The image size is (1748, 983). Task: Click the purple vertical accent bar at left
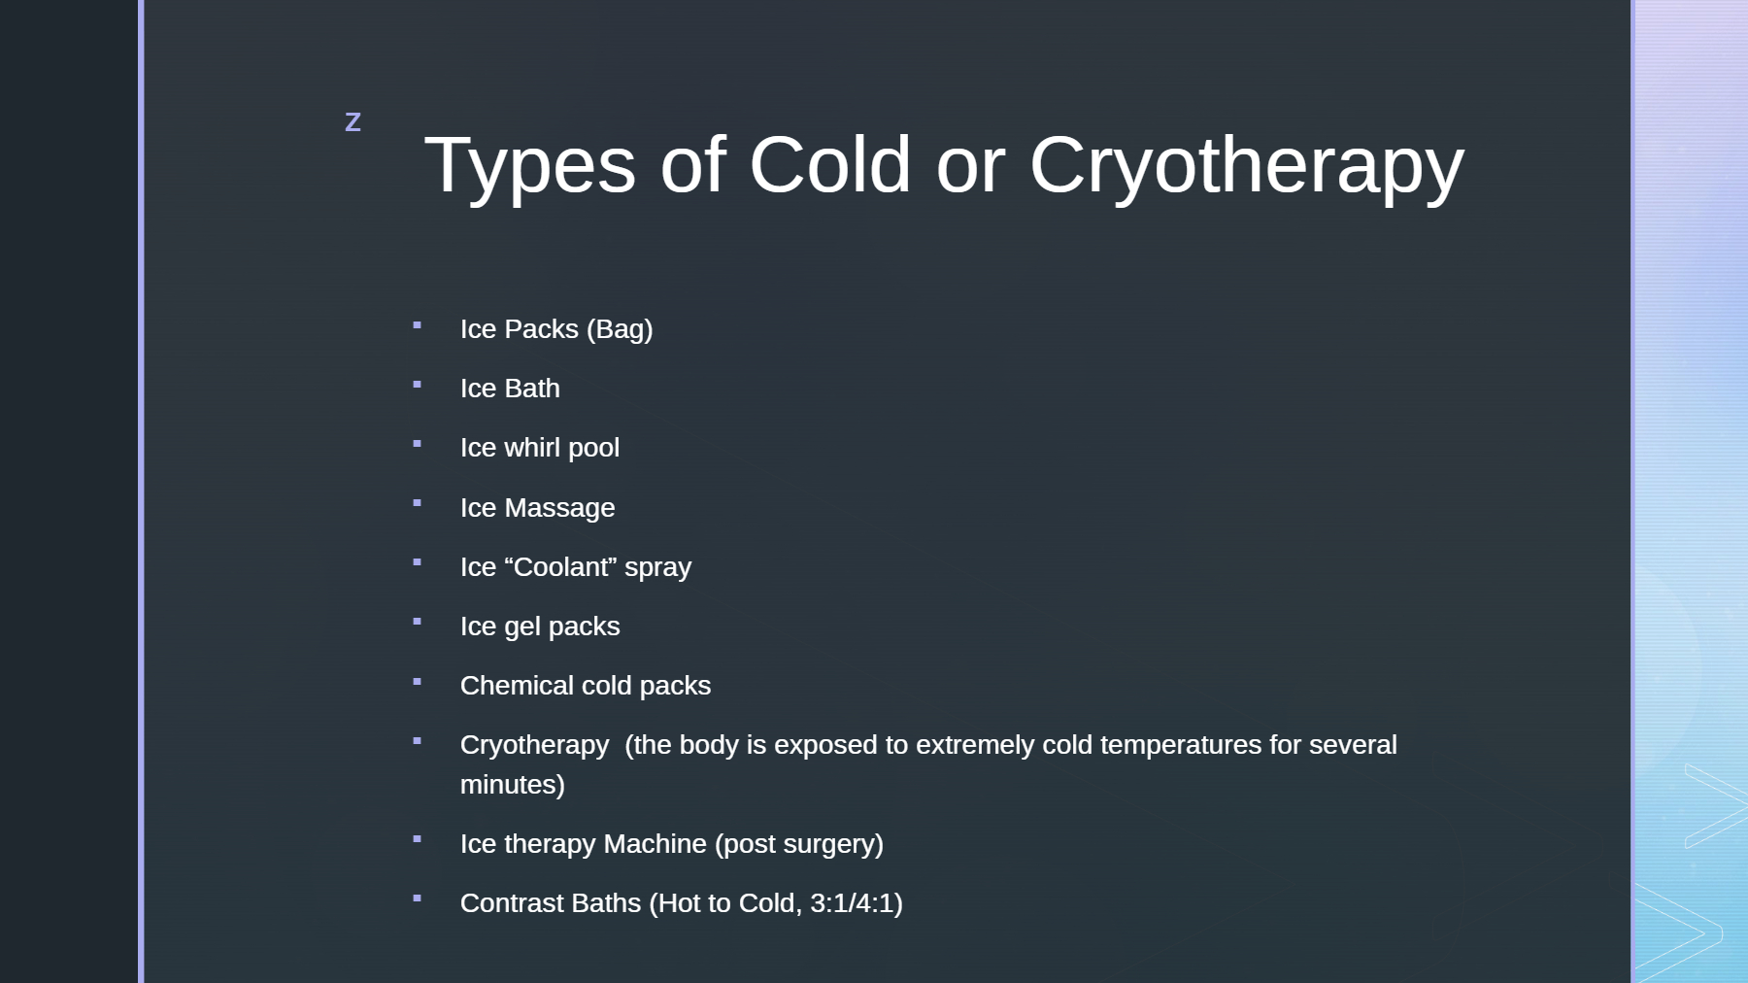[x=141, y=491]
